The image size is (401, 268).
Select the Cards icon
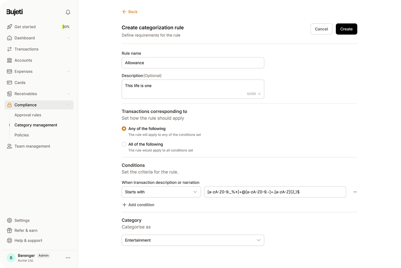pos(9,82)
